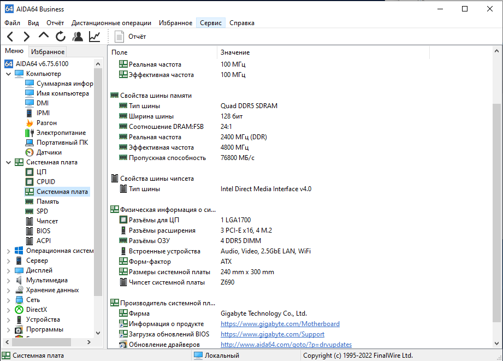Screen dimensions: 503x361
Task: Click the Датчики gauge icon in tree
Action: (x=29, y=152)
